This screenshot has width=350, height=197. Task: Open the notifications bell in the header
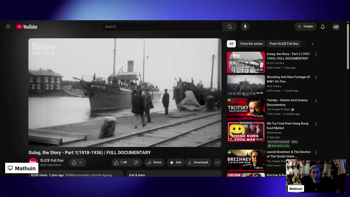pyautogui.click(x=323, y=27)
